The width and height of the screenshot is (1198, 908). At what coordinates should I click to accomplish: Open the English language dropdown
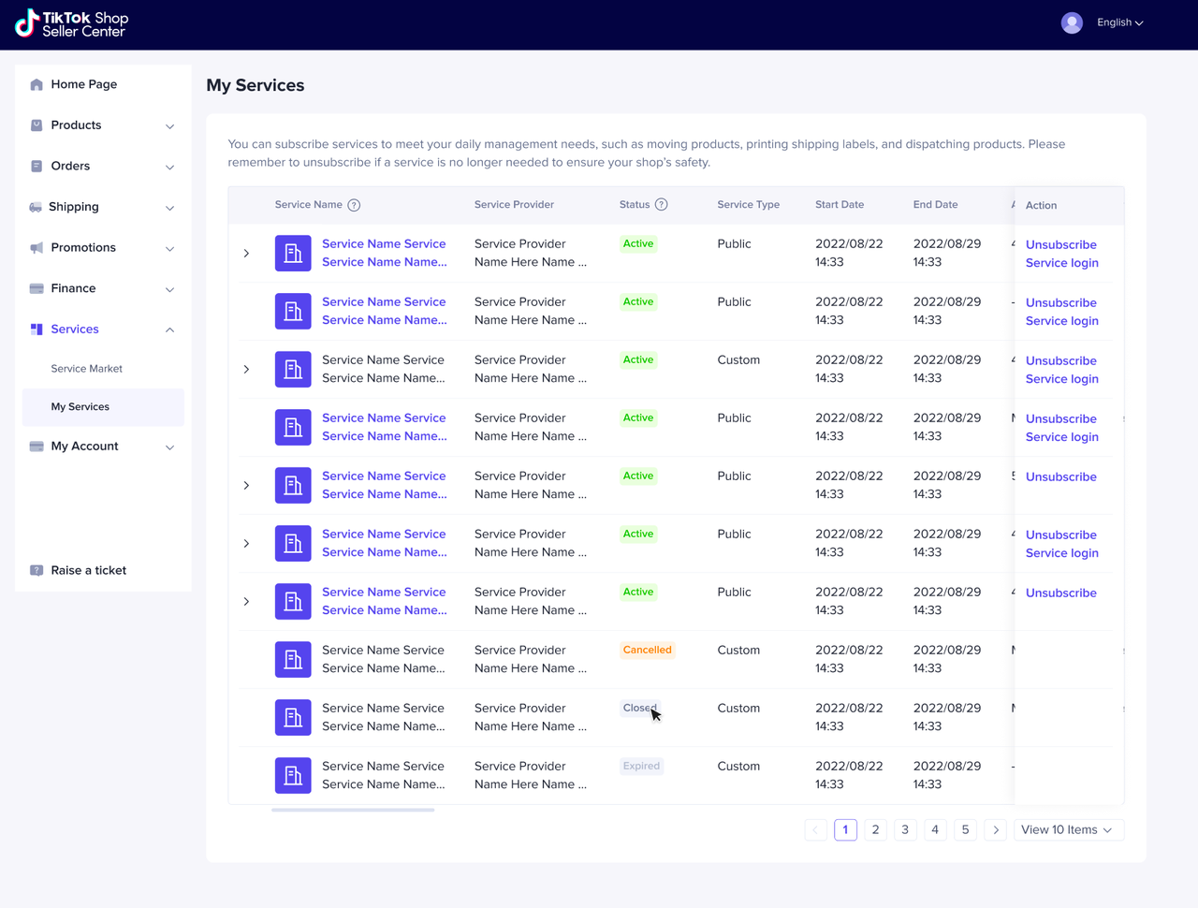coord(1119,22)
